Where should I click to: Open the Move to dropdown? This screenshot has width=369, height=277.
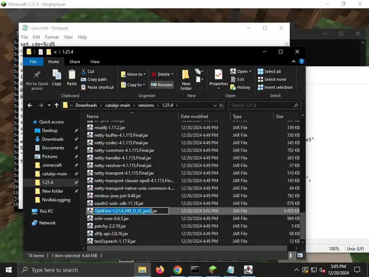point(133,74)
